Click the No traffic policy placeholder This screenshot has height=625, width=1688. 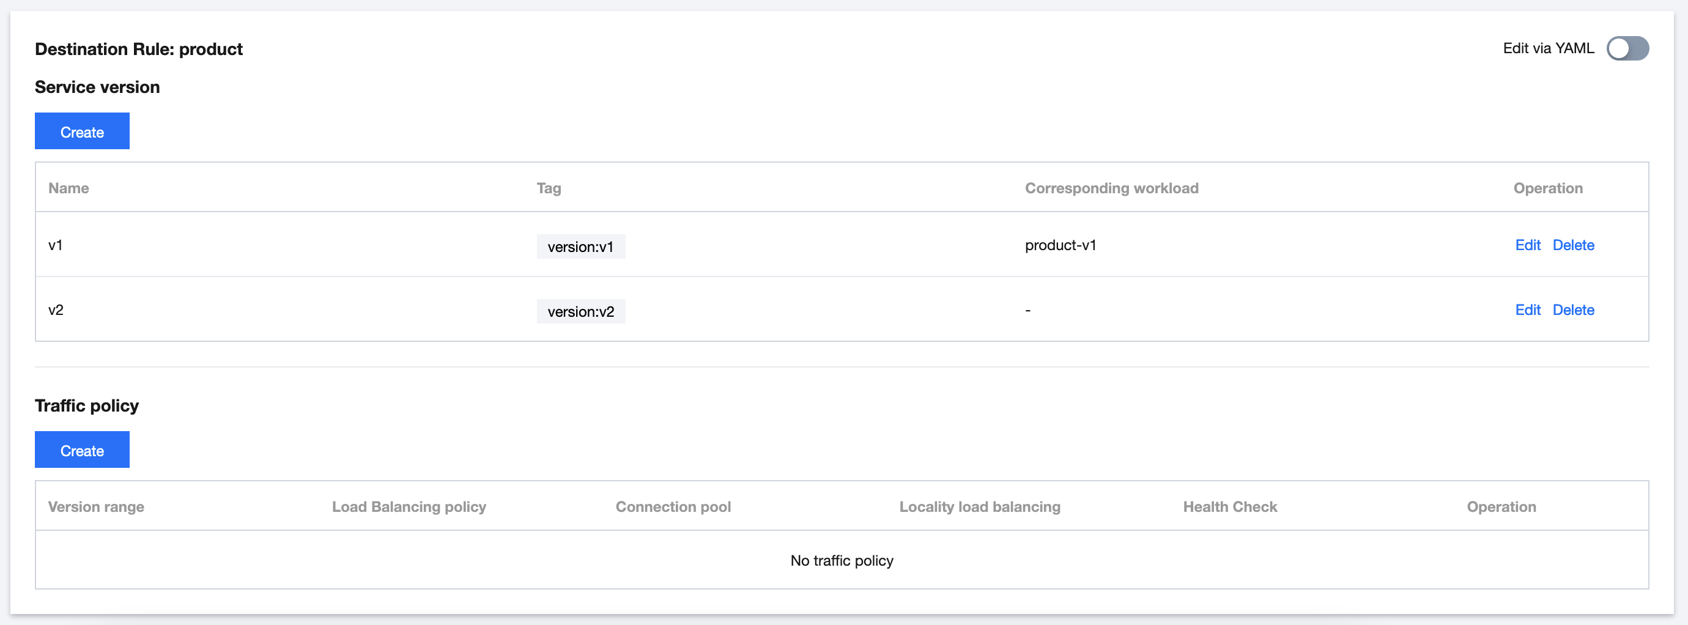(x=842, y=560)
